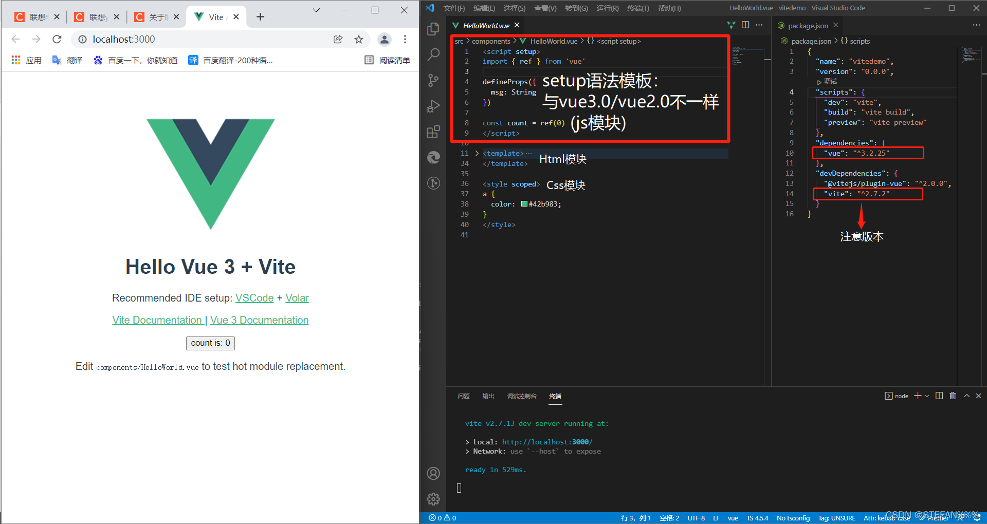Split the HelloWorld.vue editor to the right
Screen dimensions: 987x524
(x=745, y=25)
